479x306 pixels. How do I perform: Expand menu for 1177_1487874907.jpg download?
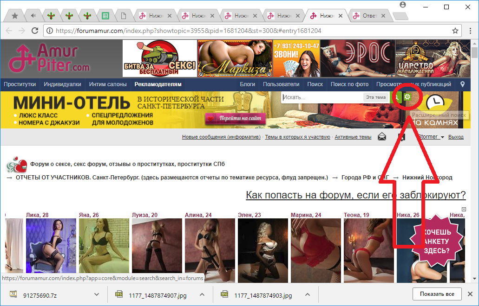(x=202, y=295)
